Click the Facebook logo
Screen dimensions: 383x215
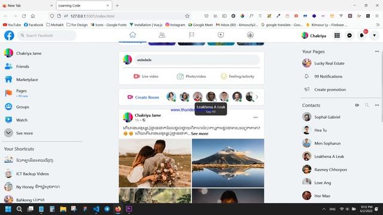9,35
